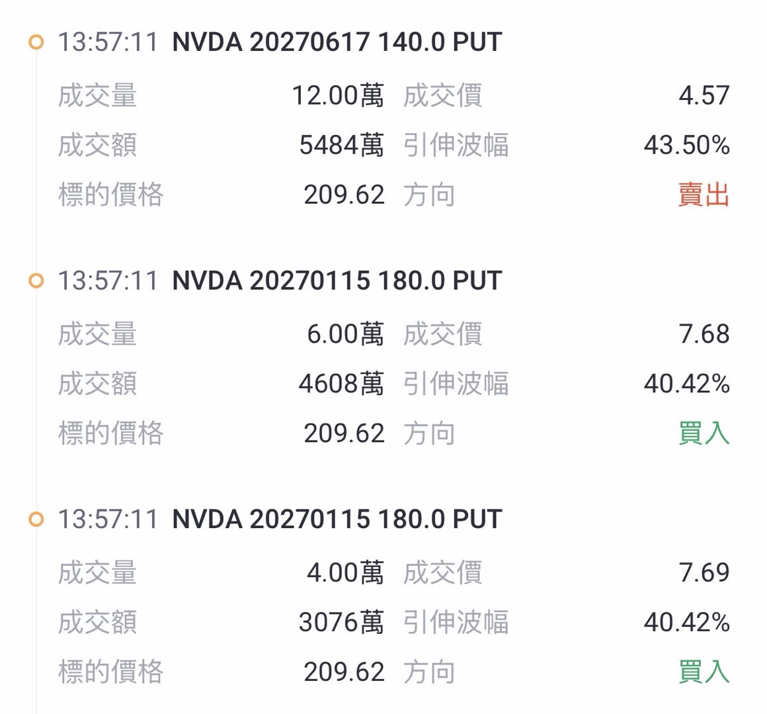Click the 4.57 trade price value
This screenshot has height=714, width=767.
click(x=704, y=95)
